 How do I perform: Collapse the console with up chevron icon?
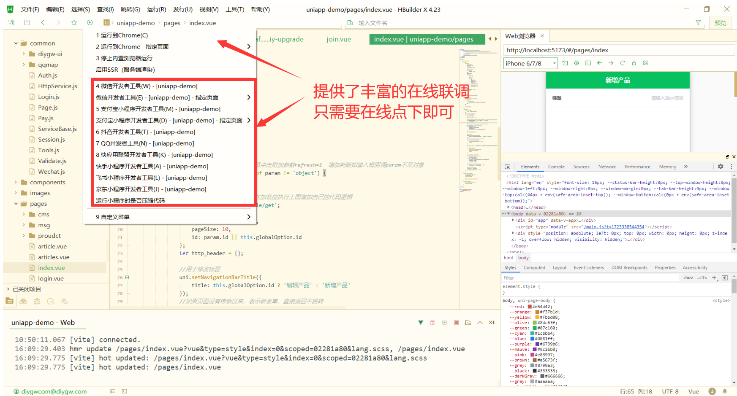(x=480, y=323)
